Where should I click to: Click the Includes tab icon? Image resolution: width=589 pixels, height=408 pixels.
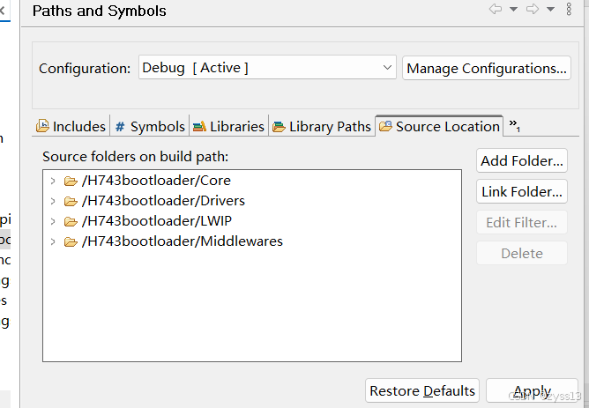(42, 126)
